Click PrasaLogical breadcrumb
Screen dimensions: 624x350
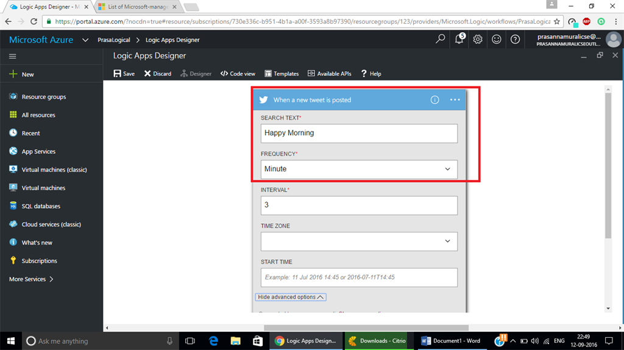pos(114,40)
